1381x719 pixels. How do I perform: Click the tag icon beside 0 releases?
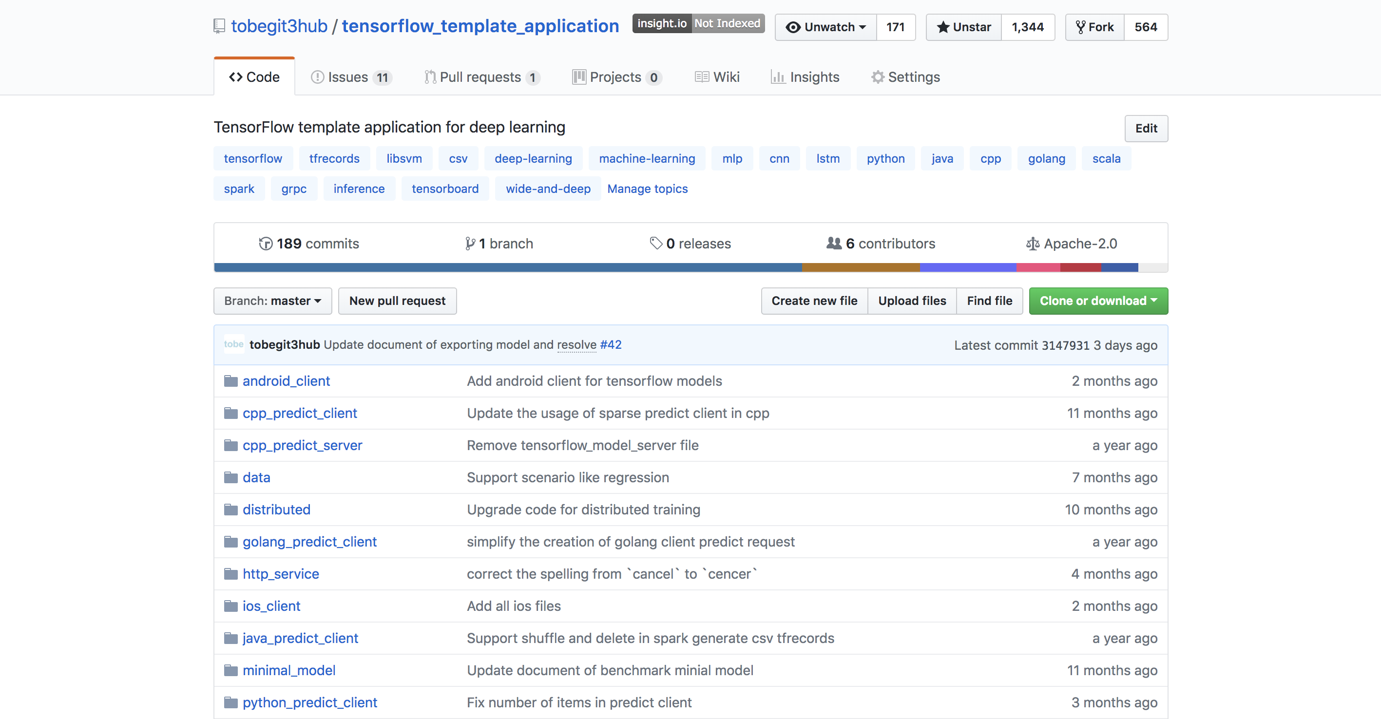(x=655, y=243)
